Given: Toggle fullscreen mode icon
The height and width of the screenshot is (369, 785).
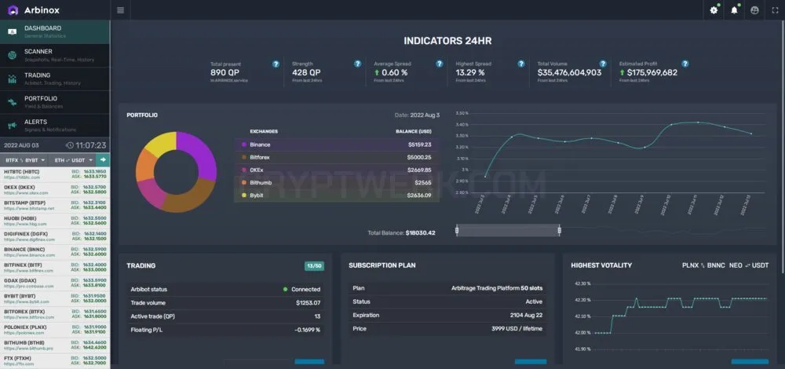Looking at the screenshot, I should [x=775, y=10].
